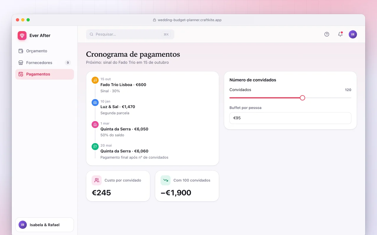377x235 pixels.
Task: Click the 'Segunda parcela' note
Action: 115,113
